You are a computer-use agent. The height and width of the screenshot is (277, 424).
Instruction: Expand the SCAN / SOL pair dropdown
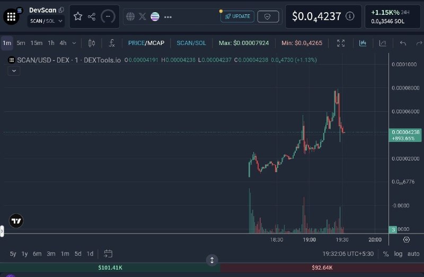46,21
